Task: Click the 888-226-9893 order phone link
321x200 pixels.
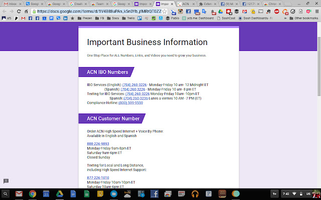Action: tap(98, 143)
